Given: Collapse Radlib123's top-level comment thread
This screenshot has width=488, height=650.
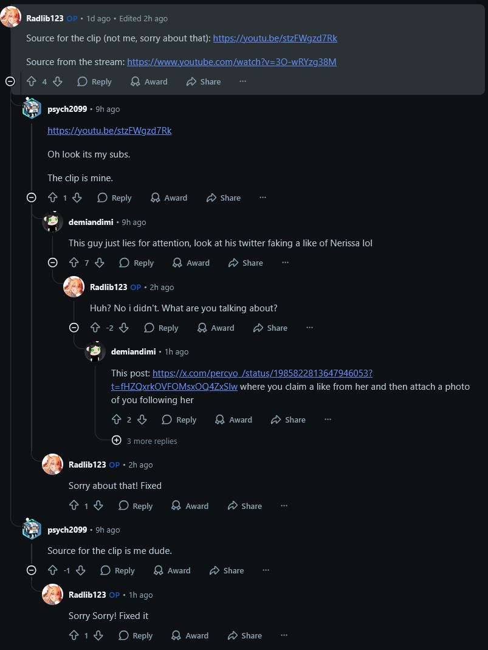Looking at the screenshot, I should [10, 81].
